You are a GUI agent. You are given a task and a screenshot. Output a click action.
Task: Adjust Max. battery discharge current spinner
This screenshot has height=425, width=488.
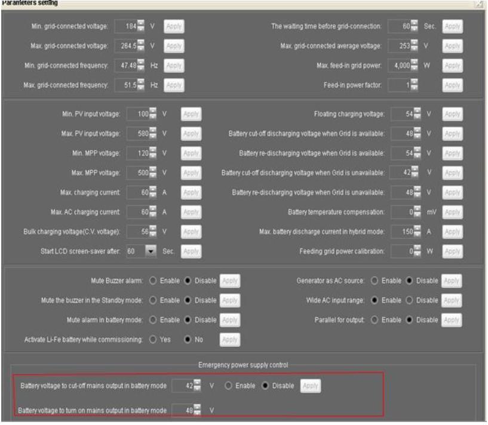(417, 232)
